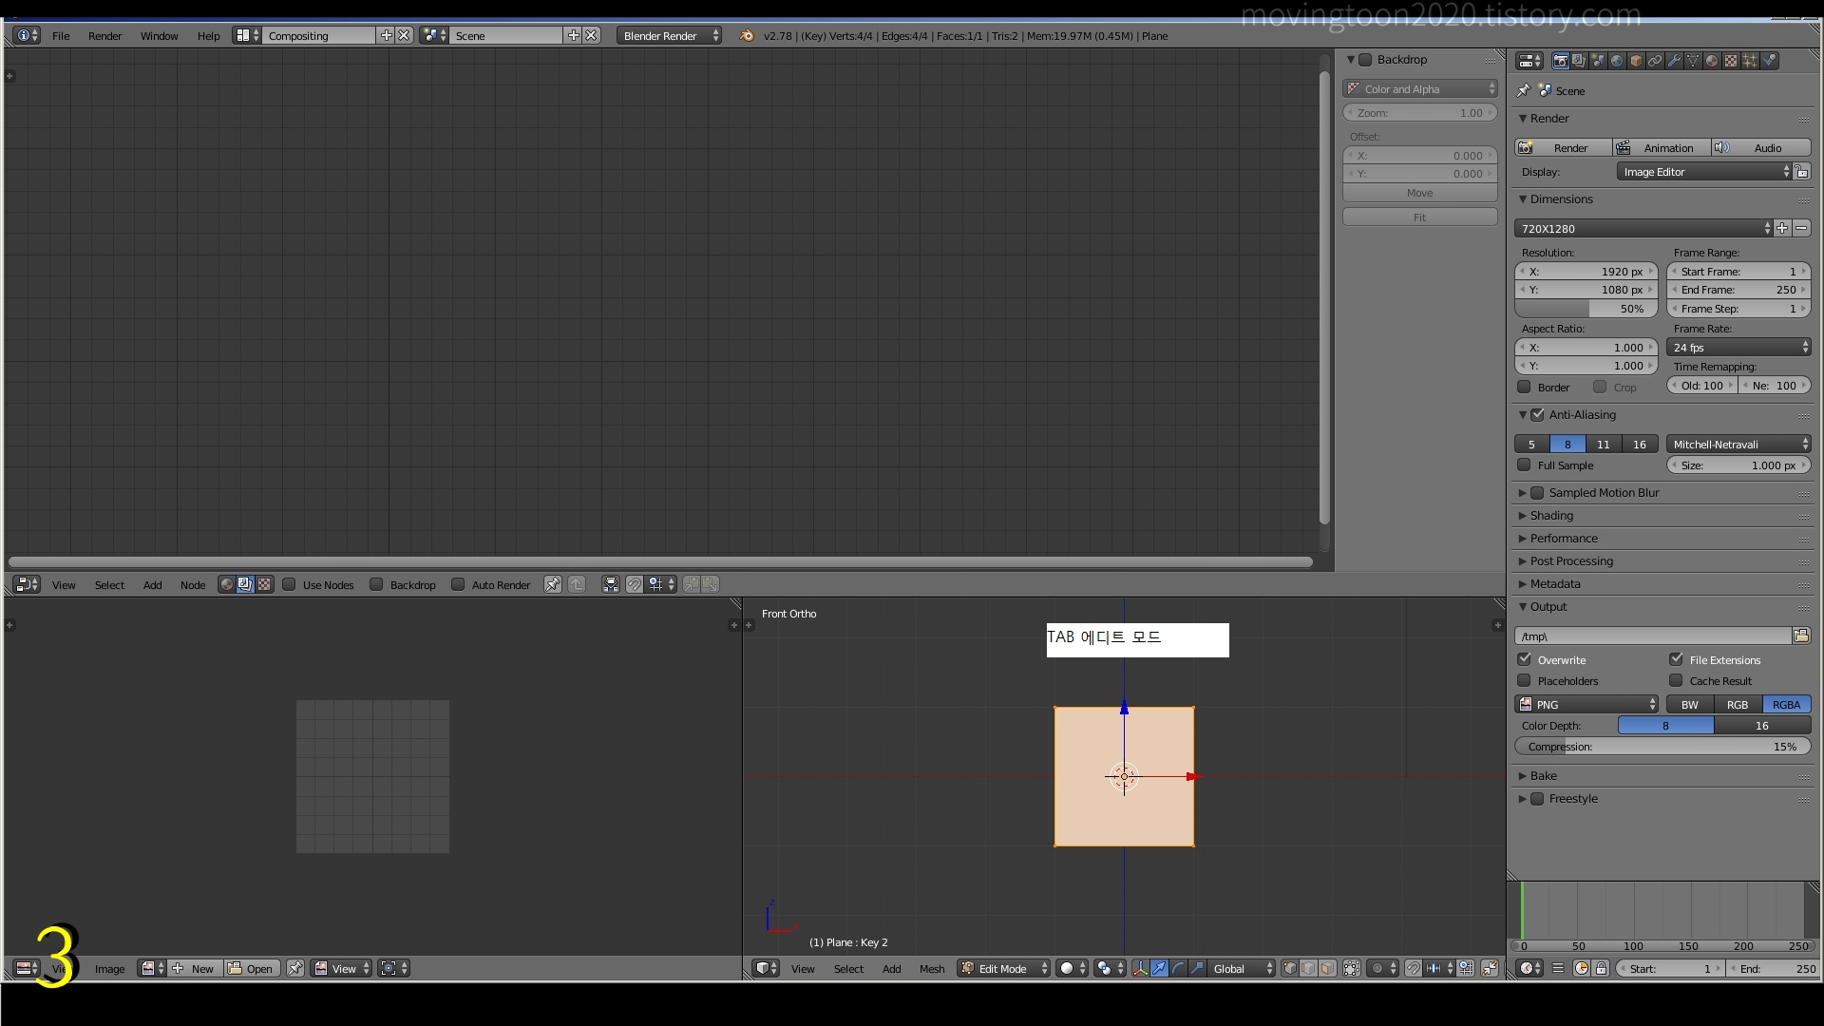Toggle limit selection to visible icon

point(1352,968)
